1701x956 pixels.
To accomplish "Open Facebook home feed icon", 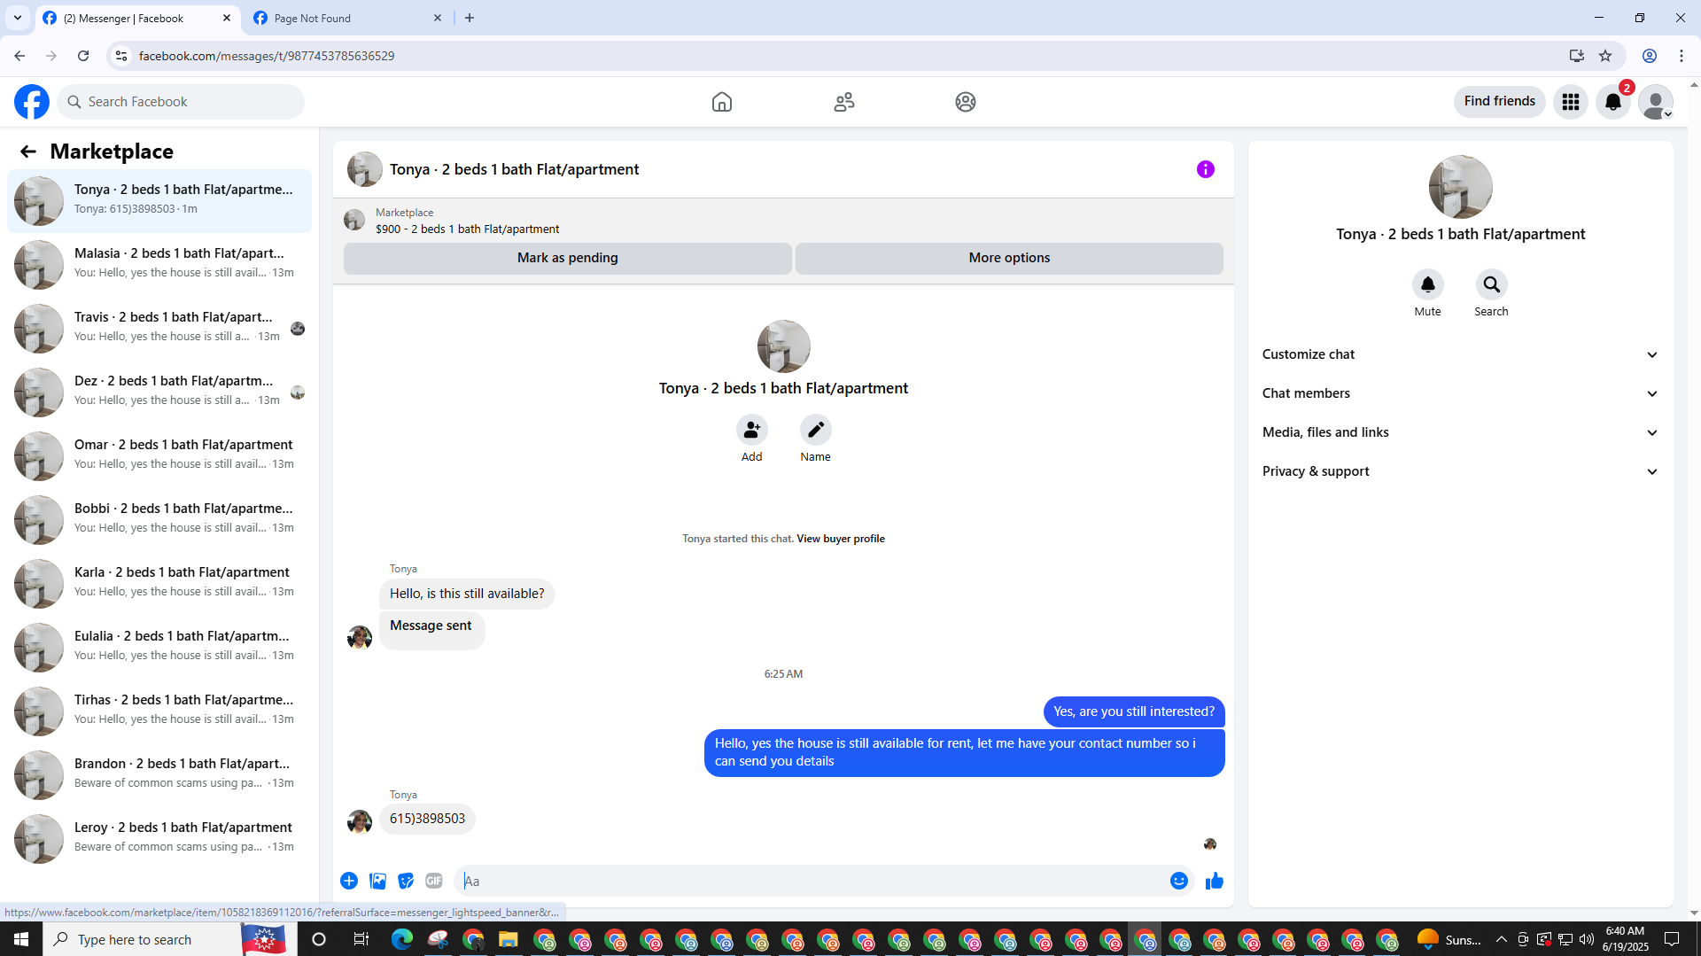I will (x=722, y=102).
